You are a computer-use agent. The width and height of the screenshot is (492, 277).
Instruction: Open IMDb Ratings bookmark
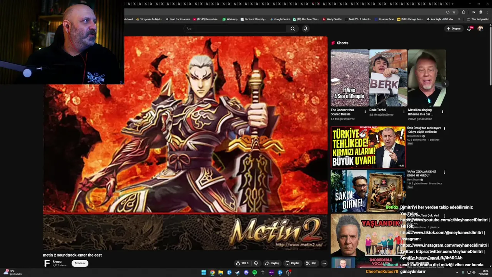coord(410,19)
